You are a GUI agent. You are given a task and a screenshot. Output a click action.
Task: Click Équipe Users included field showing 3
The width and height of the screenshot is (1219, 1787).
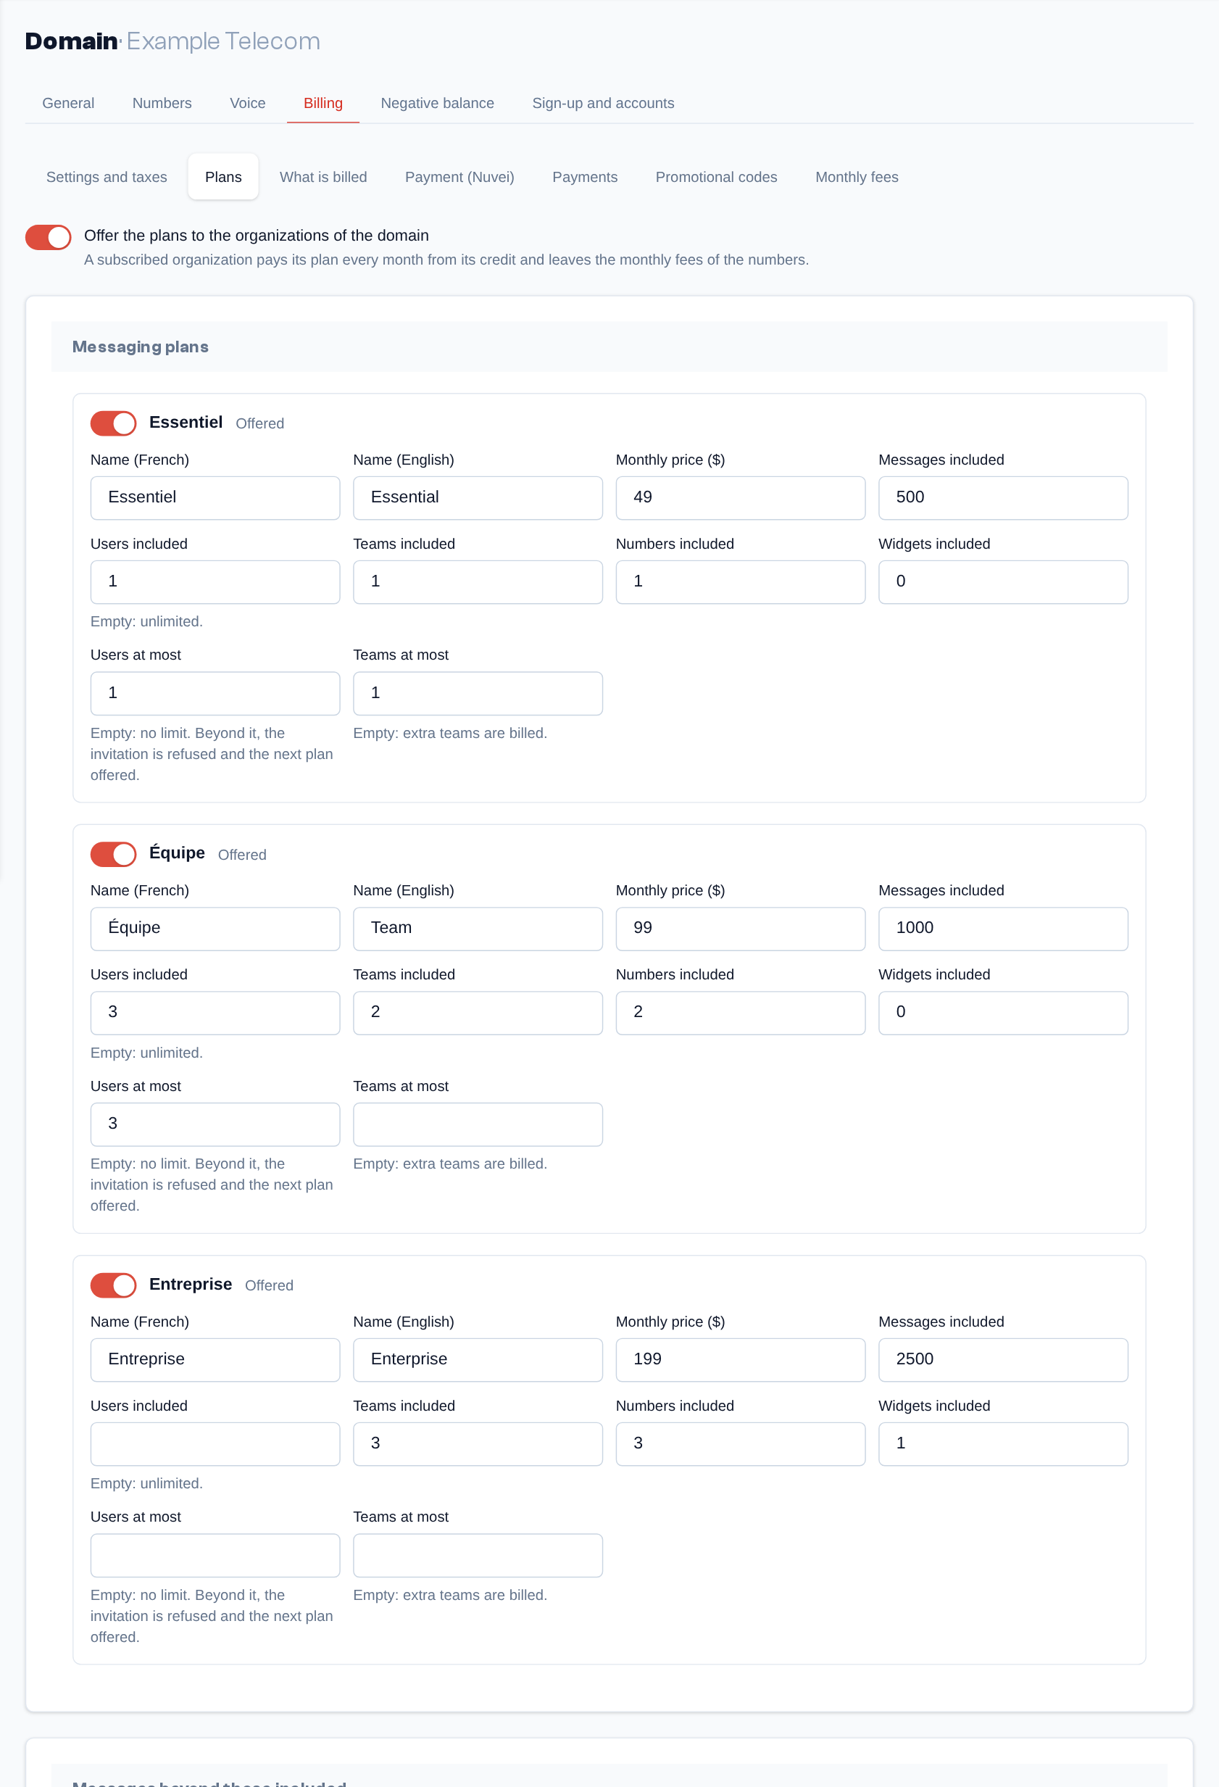215,1012
